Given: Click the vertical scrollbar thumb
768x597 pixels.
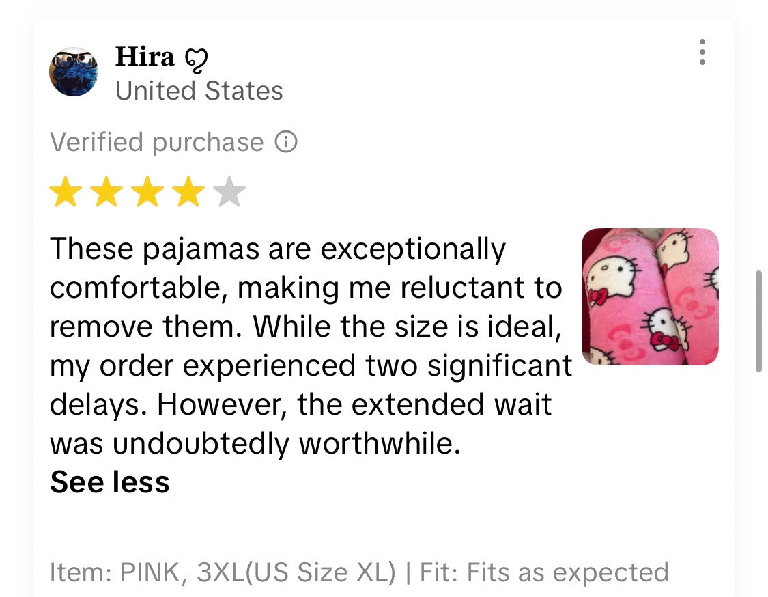Looking at the screenshot, I should coord(758,321).
